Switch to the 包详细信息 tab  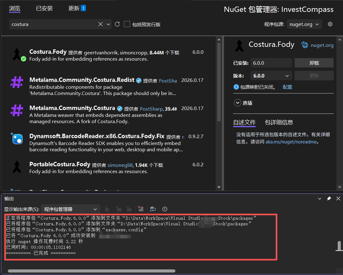click(279, 122)
